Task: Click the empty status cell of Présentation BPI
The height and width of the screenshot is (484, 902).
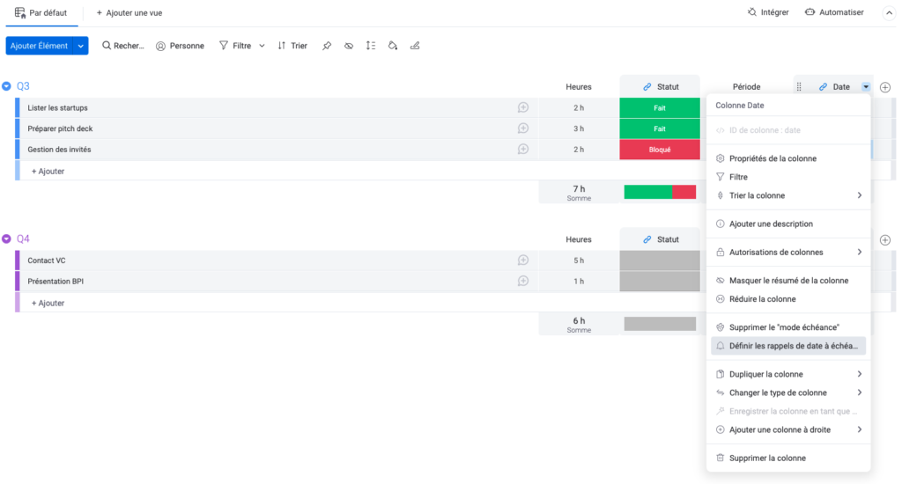Action: pyautogui.click(x=660, y=281)
